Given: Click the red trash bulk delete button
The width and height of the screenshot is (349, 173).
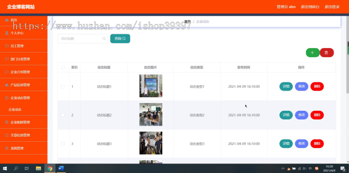Looking at the screenshot, I should tap(327, 53).
